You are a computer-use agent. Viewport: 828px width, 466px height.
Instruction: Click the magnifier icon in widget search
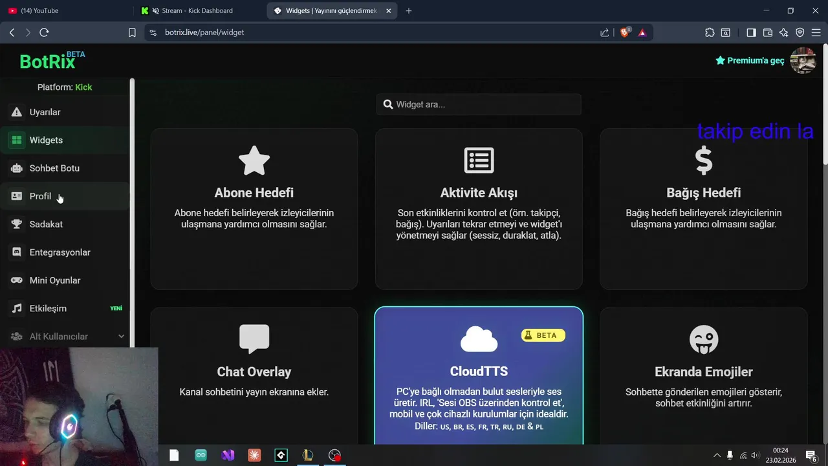(x=388, y=104)
